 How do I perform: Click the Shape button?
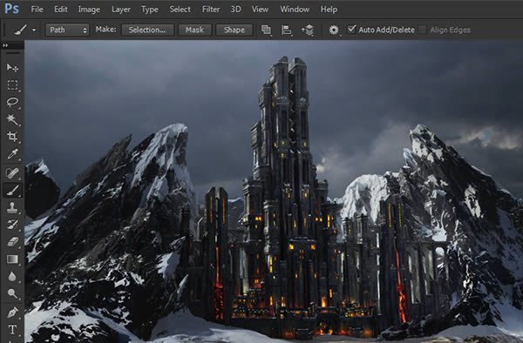tap(234, 30)
